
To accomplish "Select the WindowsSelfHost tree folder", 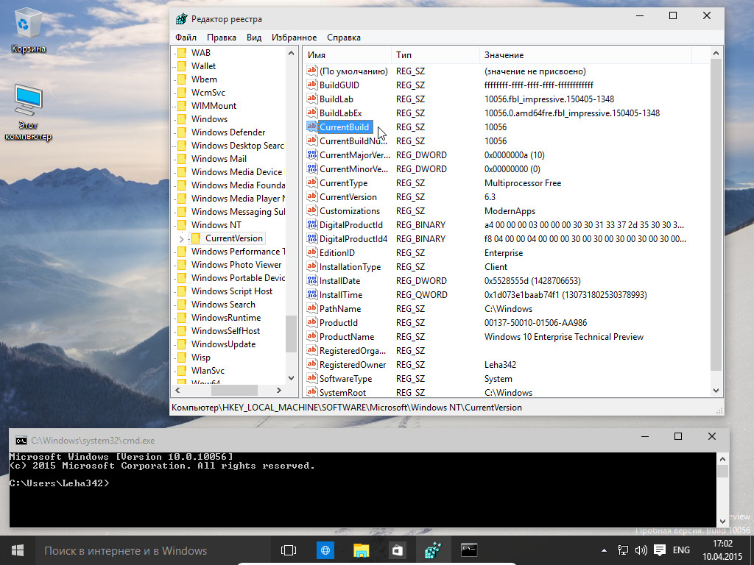I will tap(225, 331).
